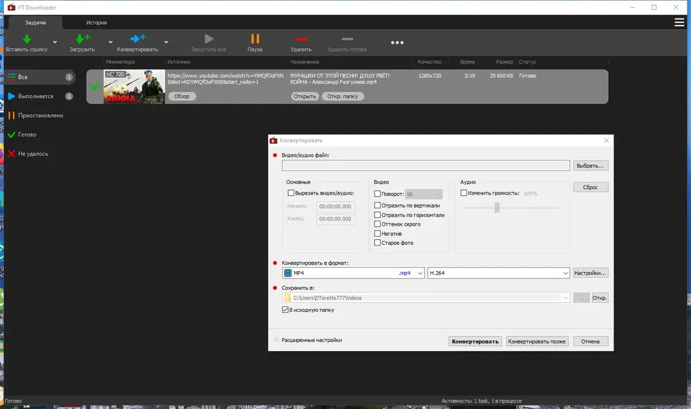Click the Конвертировать позже button
Viewport: 691px width, 409px height.
point(537,341)
